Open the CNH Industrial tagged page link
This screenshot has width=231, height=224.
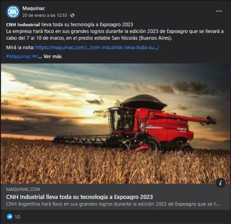[x=23, y=24]
